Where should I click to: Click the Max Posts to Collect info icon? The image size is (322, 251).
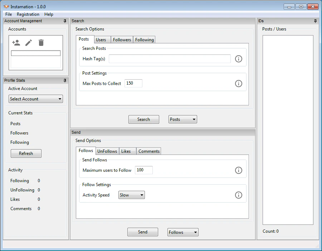pos(238,84)
